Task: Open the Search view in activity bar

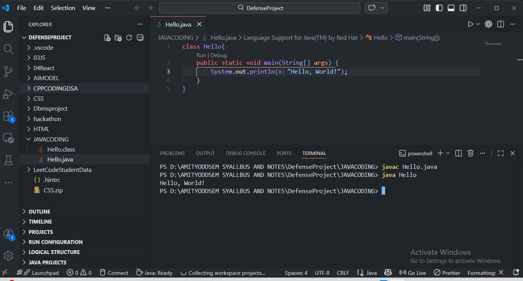Action: pos(8,48)
